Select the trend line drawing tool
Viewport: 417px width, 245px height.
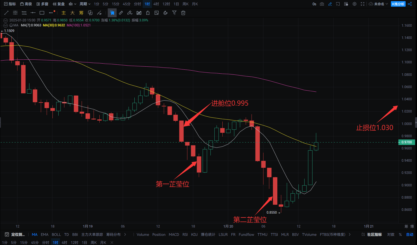[x=6, y=13]
